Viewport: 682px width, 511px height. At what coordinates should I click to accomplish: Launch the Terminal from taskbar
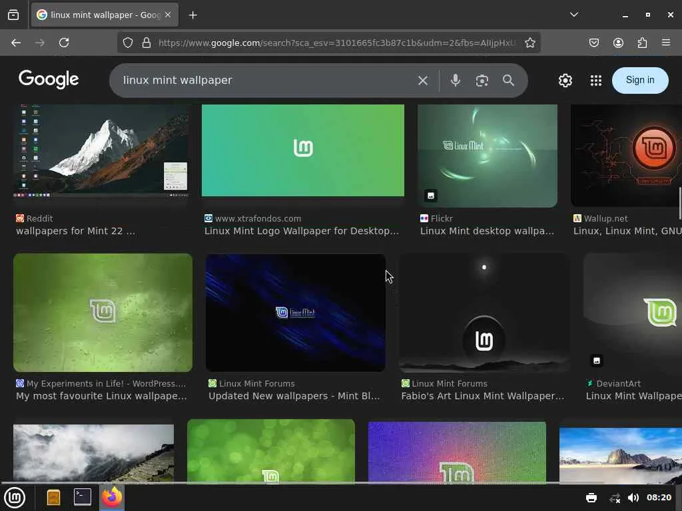point(82,497)
